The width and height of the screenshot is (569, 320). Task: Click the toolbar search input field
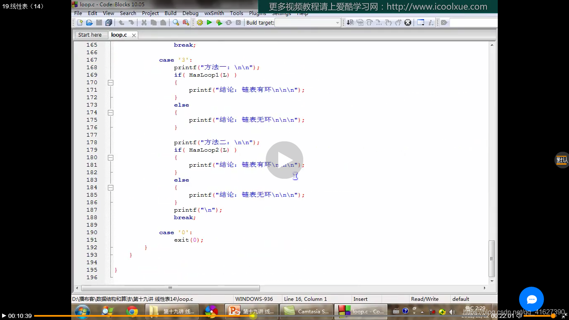click(474, 22)
